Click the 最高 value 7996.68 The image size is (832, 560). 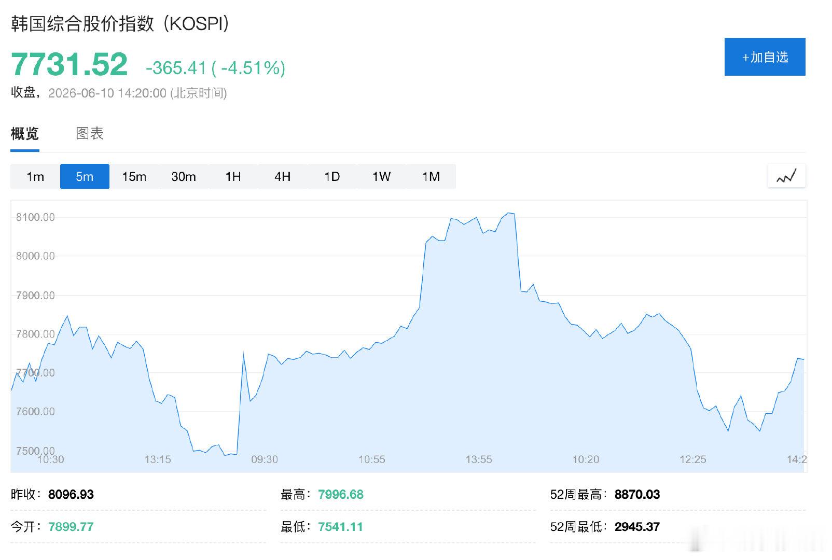[341, 495]
